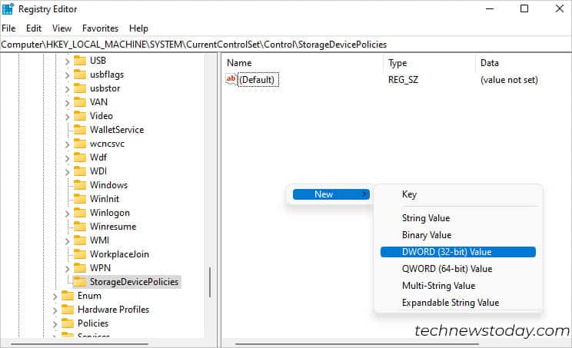This screenshot has width=572, height=348.
Task: Click the wcncsvc folder icon
Action: (x=80, y=144)
